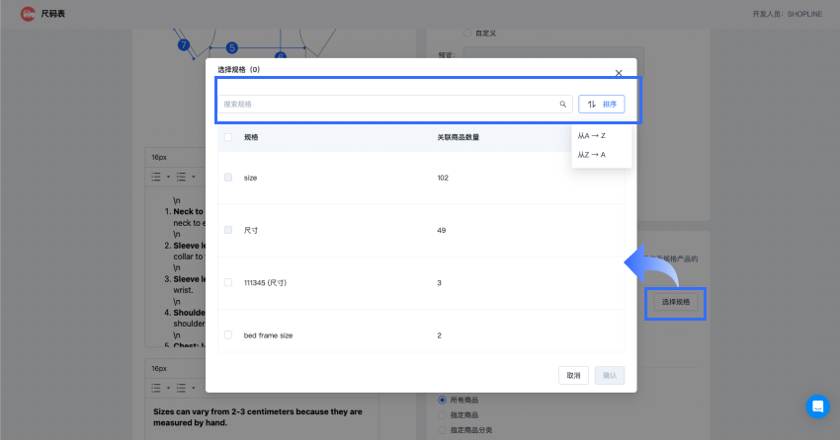Select the 所有商品 radio option
840x441 pixels.
coord(442,400)
